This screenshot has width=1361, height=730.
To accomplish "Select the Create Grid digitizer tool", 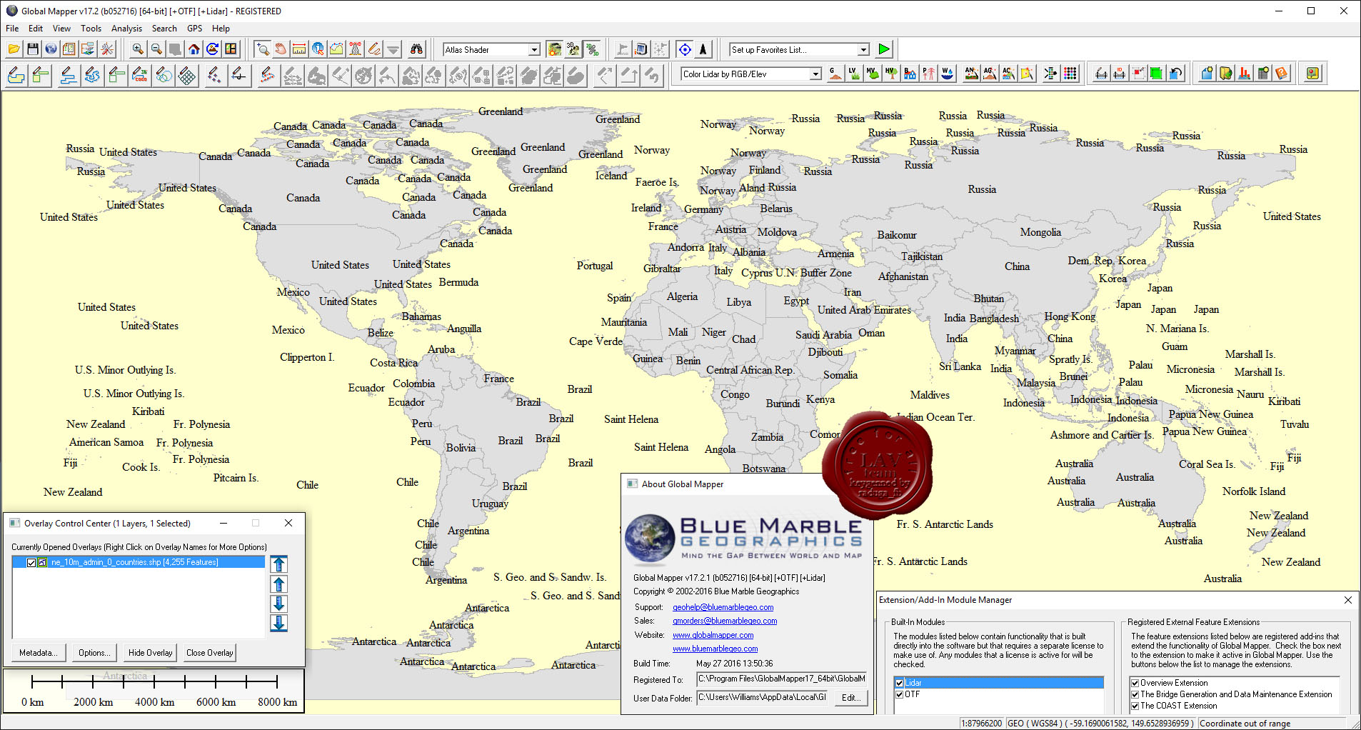I will click(x=187, y=74).
